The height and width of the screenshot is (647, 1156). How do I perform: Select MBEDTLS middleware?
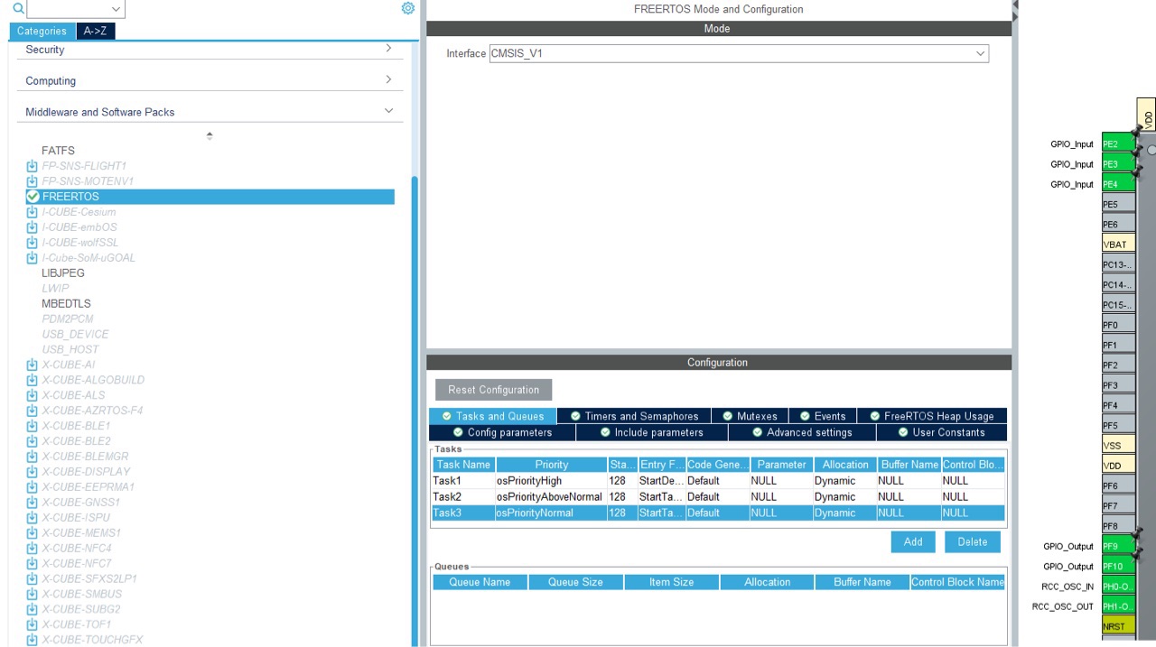click(x=66, y=304)
